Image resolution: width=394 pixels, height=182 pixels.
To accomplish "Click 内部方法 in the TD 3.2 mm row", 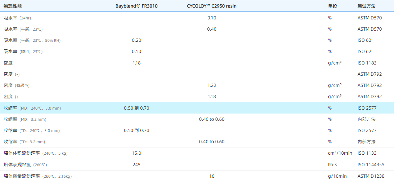I will click(x=366, y=142).
